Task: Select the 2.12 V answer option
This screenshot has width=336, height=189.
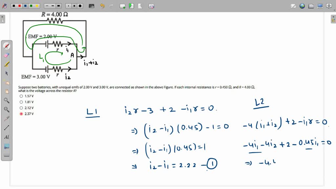Action: [21, 108]
